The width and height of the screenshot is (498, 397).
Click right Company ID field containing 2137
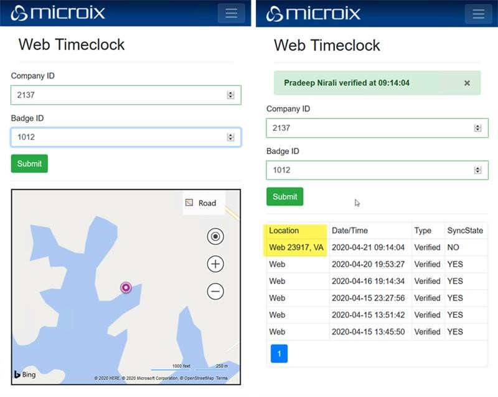[367, 128]
